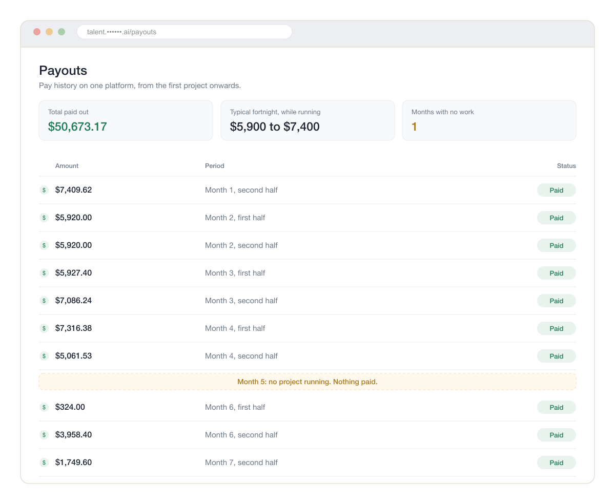Select the Total paid out value $50,673.17
Image resolution: width=615 pixels, height=504 pixels.
click(x=77, y=127)
